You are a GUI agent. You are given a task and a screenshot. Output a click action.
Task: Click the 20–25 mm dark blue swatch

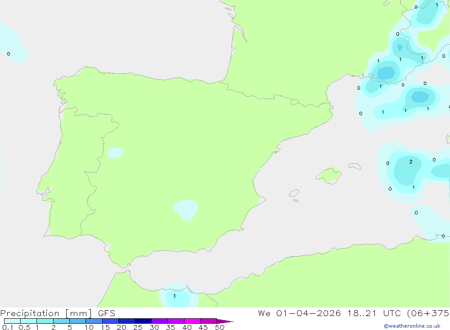(x=126, y=321)
